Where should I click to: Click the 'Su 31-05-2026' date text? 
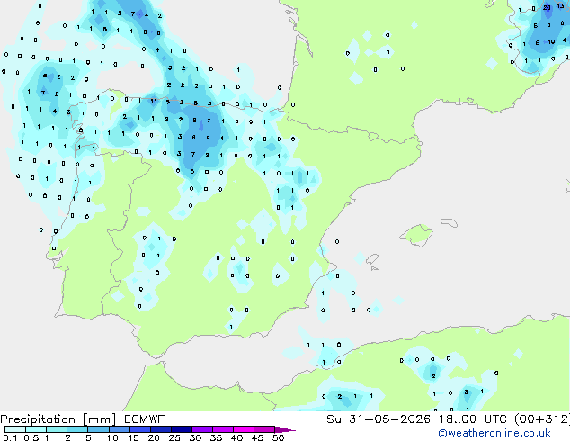[x=379, y=419]
